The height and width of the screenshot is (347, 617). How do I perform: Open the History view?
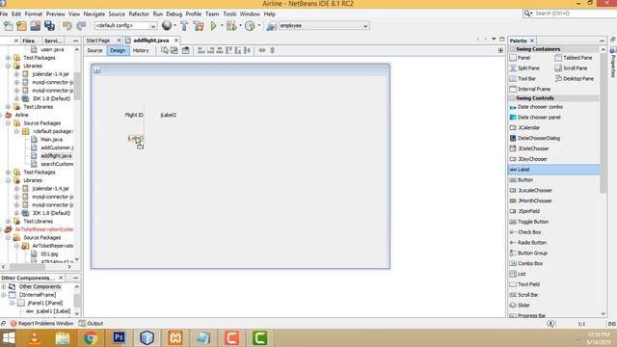pyautogui.click(x=141, y=50)
